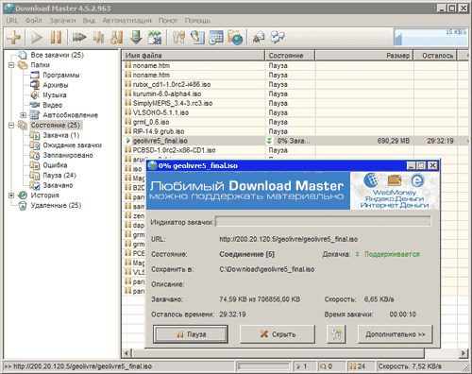Click the Start download play icon
The image size is (472, 374).
tap(37, 38)
